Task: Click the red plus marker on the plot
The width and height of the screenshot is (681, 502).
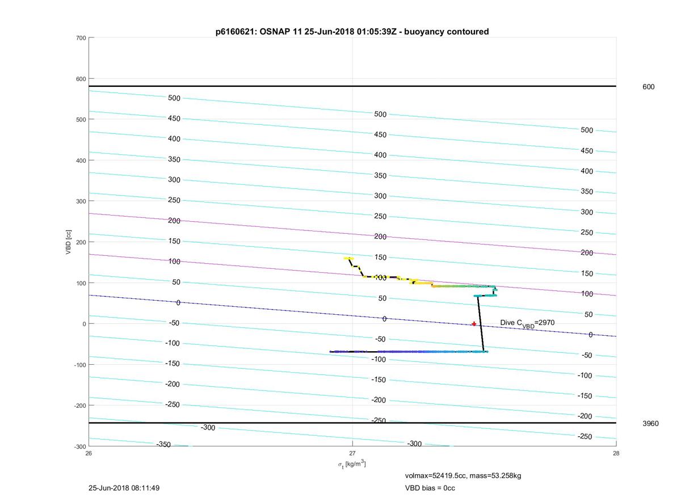Action: (474, 324)
